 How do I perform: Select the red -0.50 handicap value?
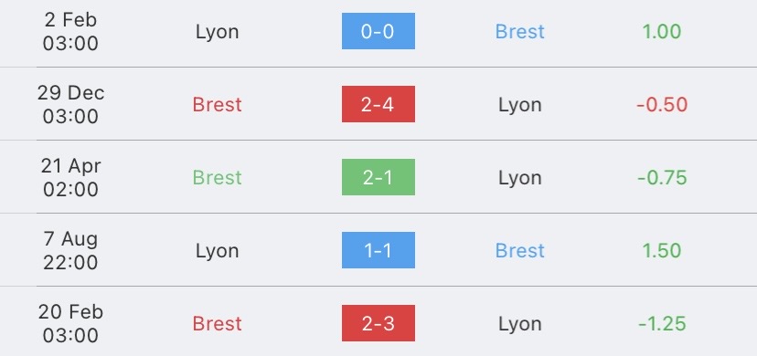(x=661, y=105)
